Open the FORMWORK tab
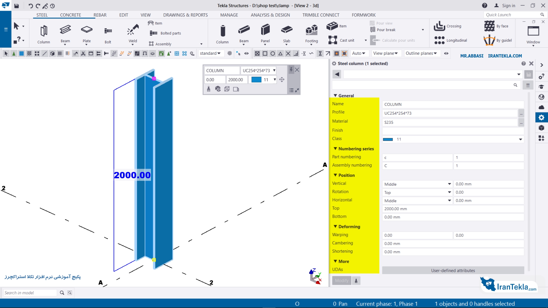Image resolution: width=548 pixels, height=308 pixels. click(x=364, y=15)
